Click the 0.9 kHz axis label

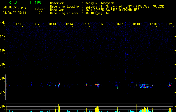click(x=2, y=64)
